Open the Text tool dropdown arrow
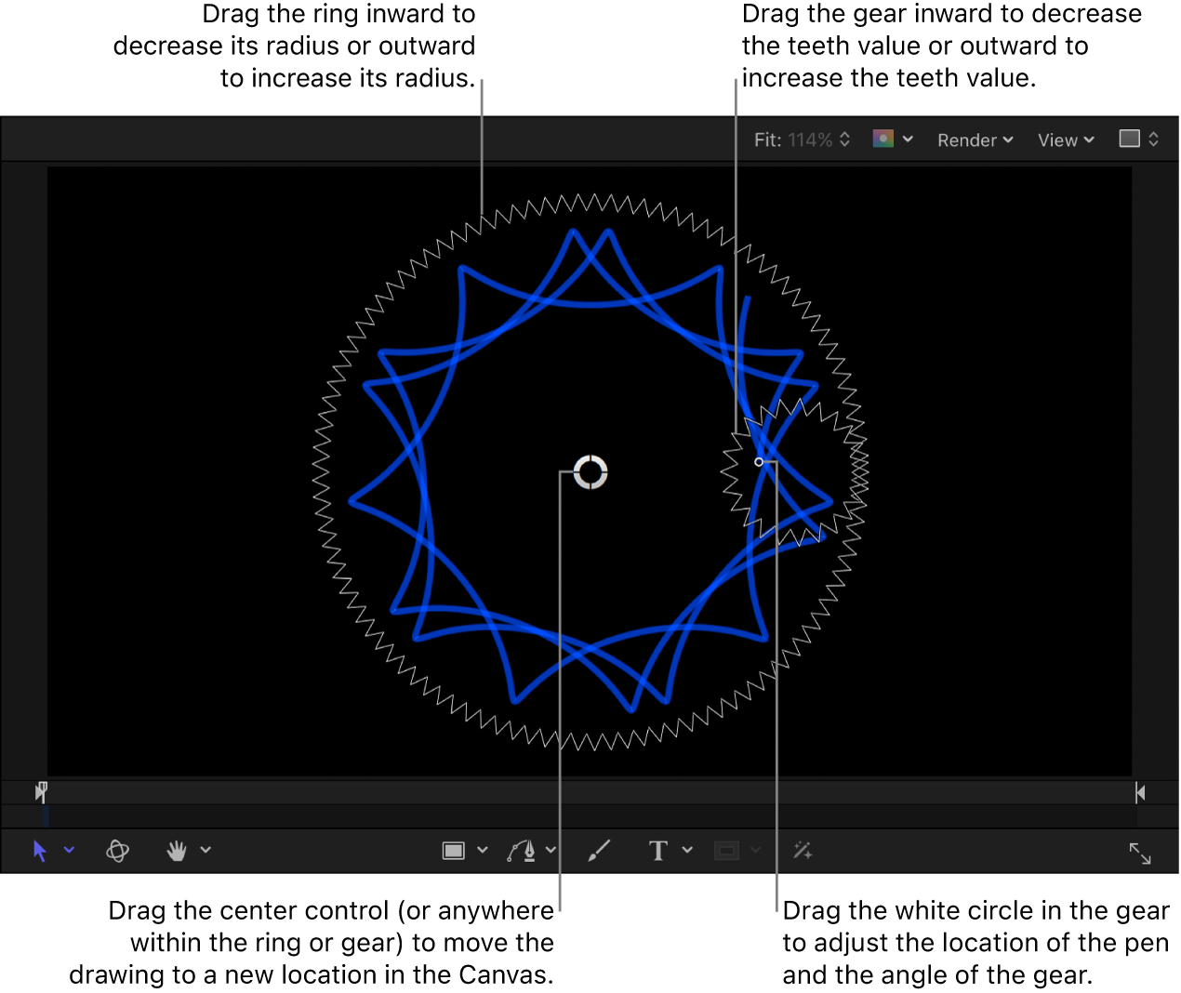Viewport: 1181px width, 993px height. (x=688, y=850)
